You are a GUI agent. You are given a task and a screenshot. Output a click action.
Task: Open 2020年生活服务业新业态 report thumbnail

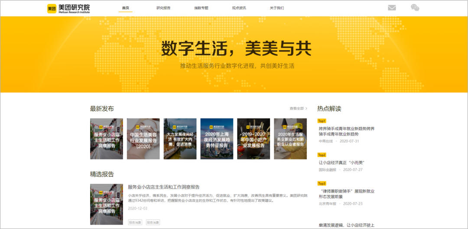pyautogui.click(x=290, y=139)
